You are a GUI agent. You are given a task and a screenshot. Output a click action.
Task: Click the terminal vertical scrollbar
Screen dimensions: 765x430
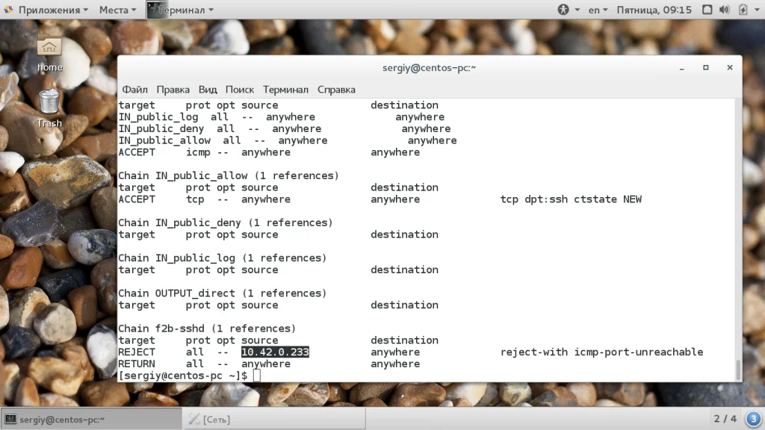point(738,369)
